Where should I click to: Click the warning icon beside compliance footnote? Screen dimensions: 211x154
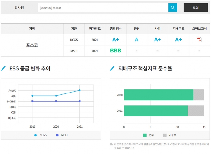click(111, 144)
